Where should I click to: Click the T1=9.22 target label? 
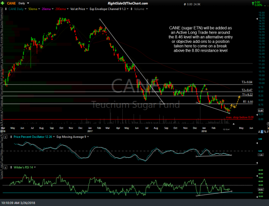click(248, 95)
